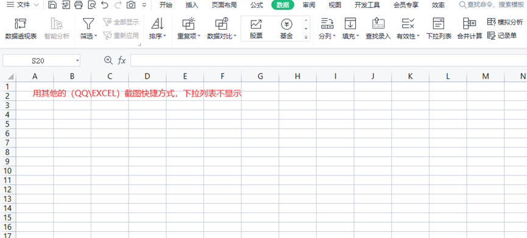This screenshot has width=527, height=238.
Task: Click the 股票 stock data icon
Action: click(256, 24)
